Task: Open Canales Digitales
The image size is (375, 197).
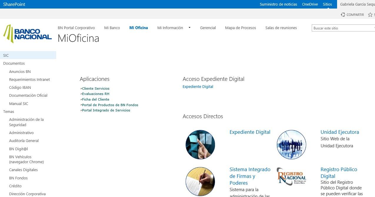Action: click(x=23, y=170)
